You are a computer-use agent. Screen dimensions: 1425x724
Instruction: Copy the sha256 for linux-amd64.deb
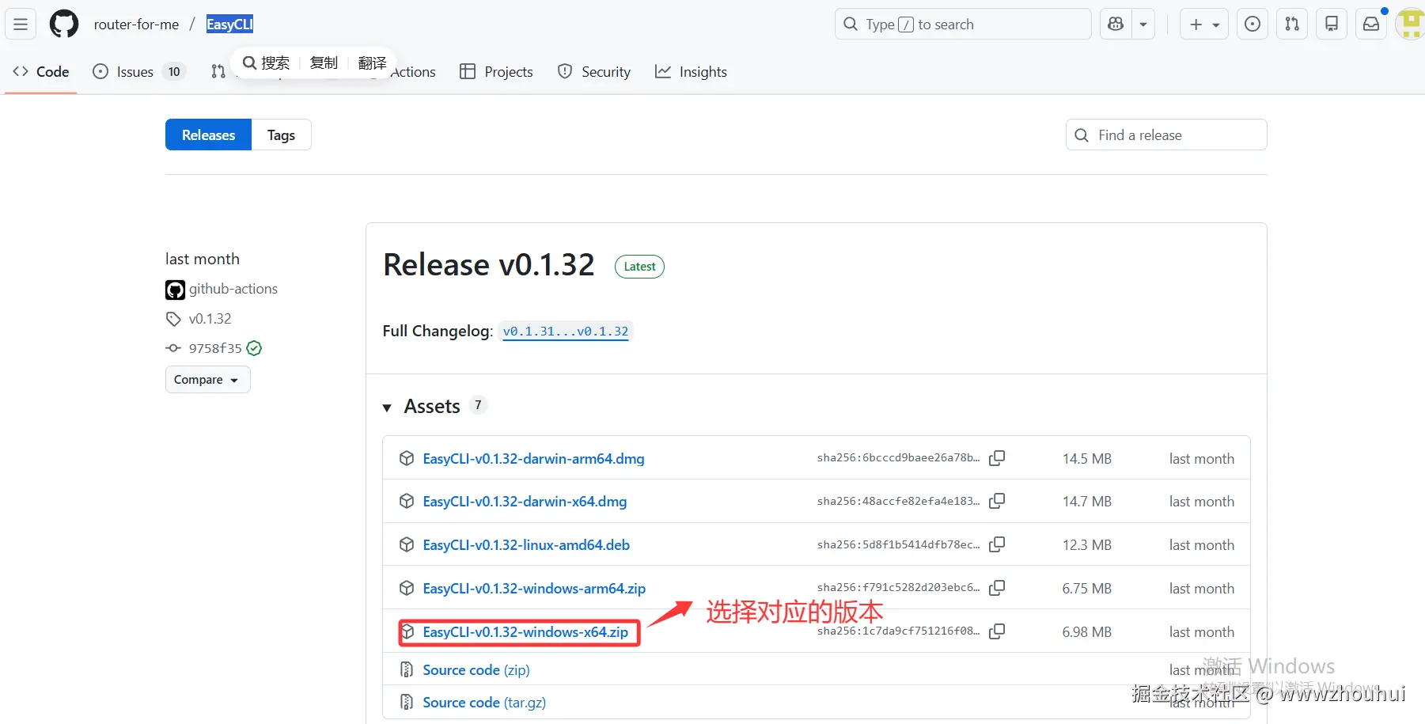coord(997,544)
